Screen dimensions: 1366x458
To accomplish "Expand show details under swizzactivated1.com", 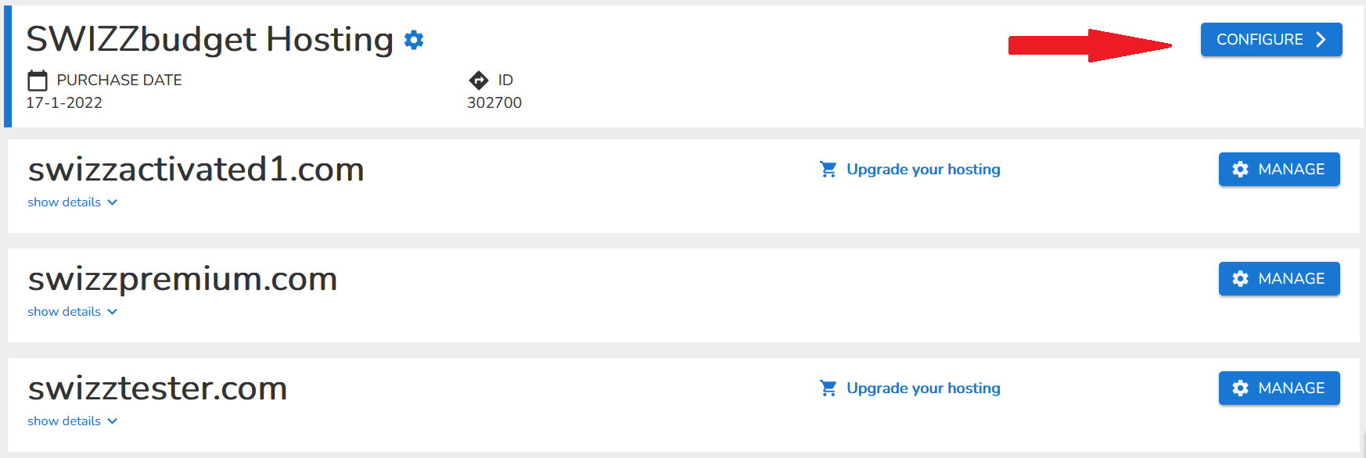I will [72, 202].
